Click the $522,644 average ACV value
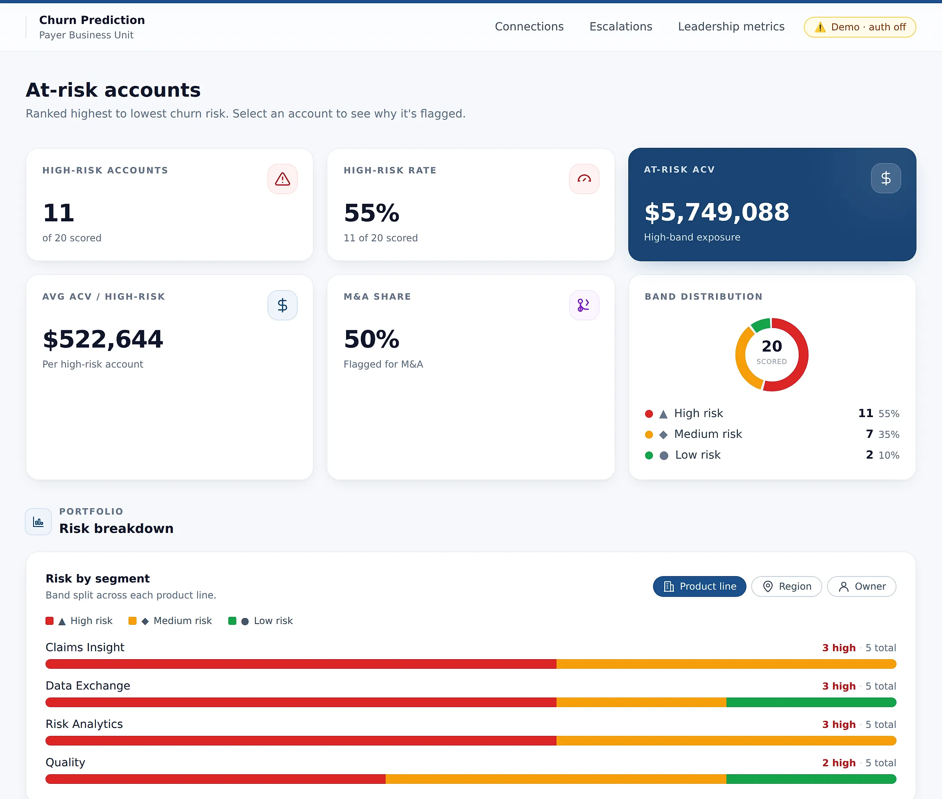This screenshot has width=942, height=799. 103,339
